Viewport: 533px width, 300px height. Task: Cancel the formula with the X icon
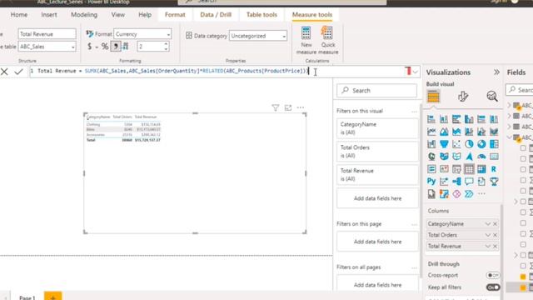click(x=4, y=72)
